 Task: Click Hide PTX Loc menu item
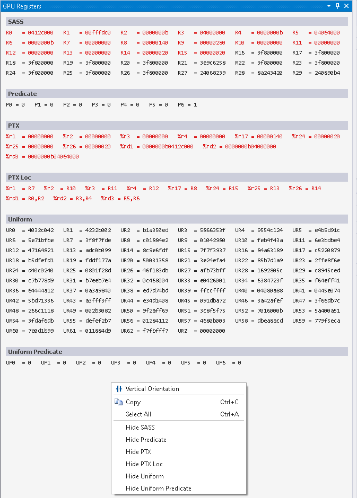coord(144,464)
